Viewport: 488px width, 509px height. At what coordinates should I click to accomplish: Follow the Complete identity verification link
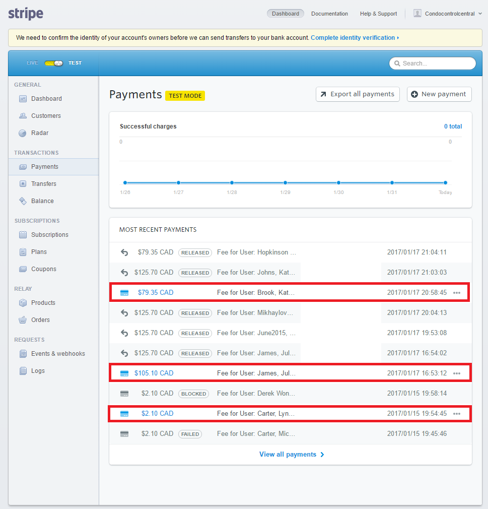[354, 38]
